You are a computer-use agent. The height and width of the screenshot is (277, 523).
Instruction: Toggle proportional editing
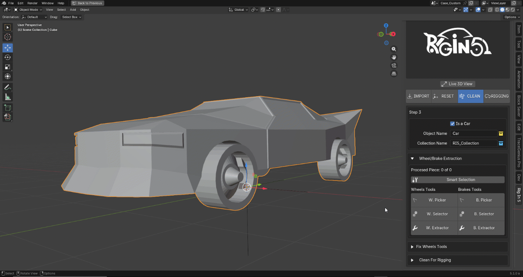(278, 10)
